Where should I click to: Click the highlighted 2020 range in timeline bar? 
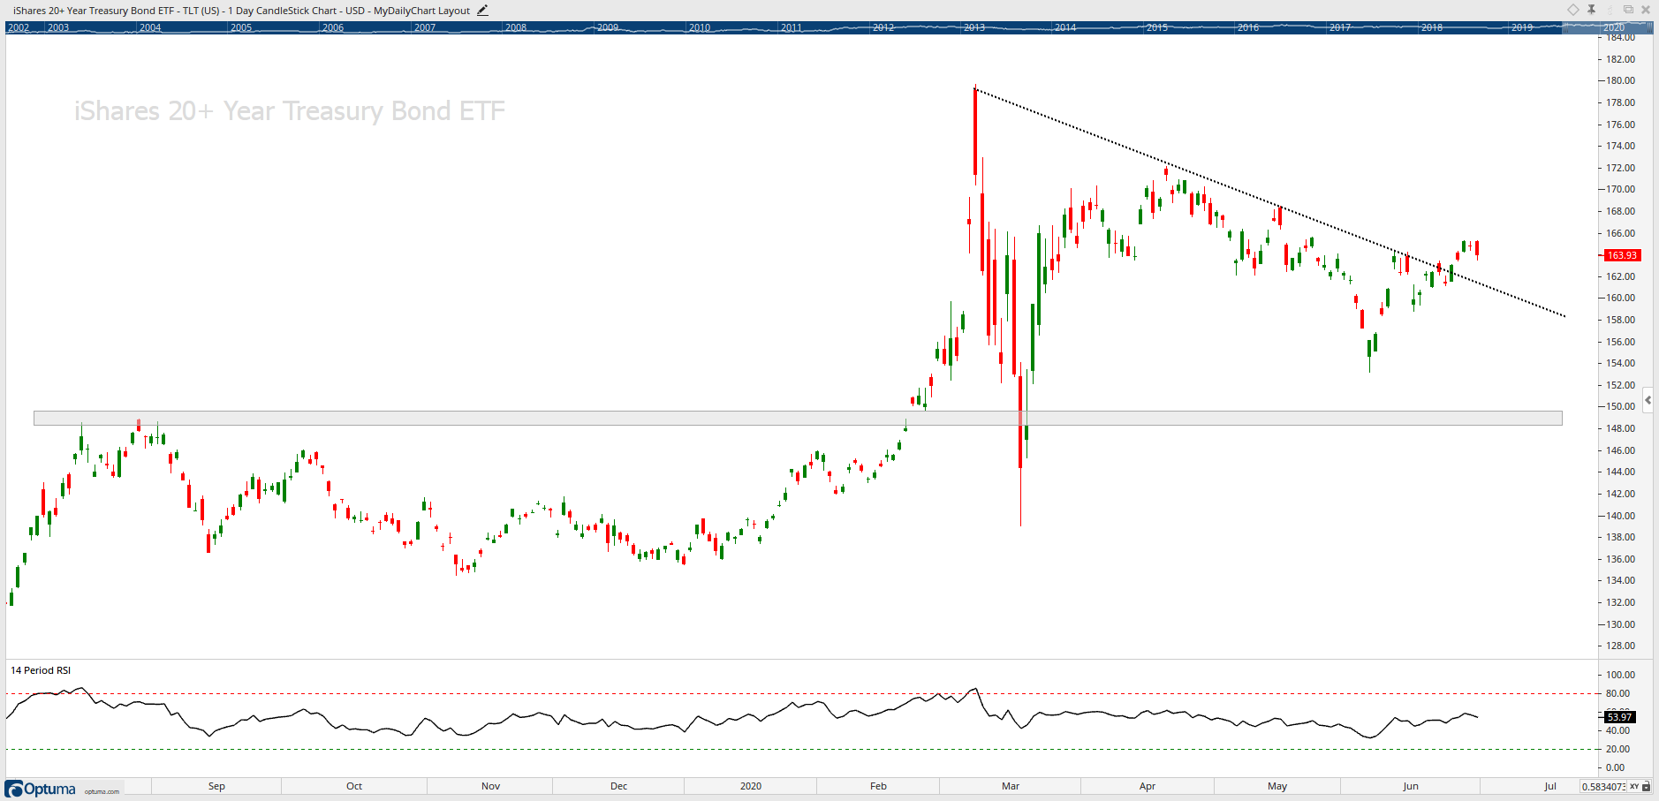[x=1608, y=27]
